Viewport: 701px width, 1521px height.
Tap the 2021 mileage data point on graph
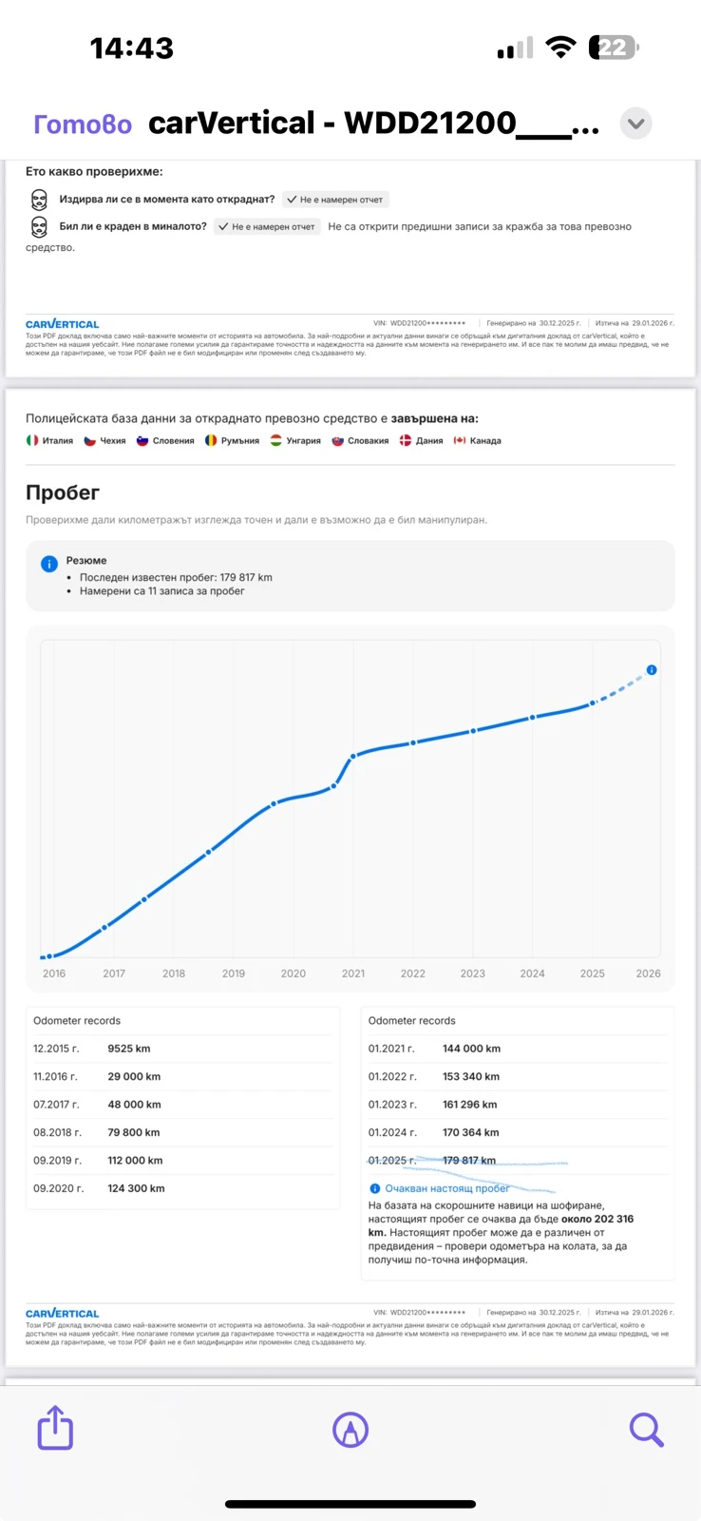[x=353, y=757]
